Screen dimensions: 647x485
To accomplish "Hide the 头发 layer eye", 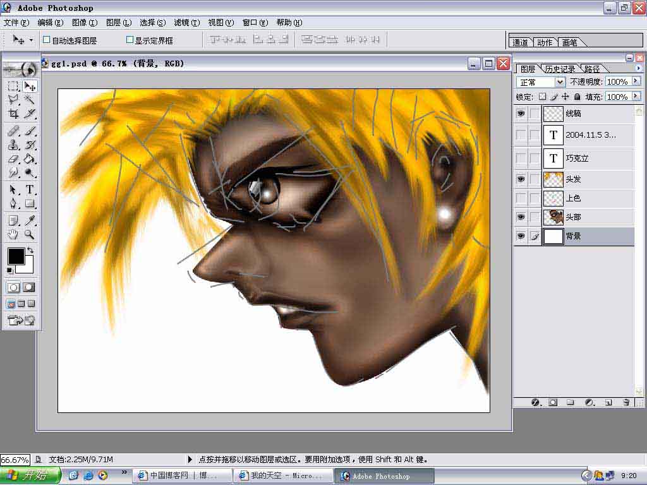I will (x=521, y=179).
